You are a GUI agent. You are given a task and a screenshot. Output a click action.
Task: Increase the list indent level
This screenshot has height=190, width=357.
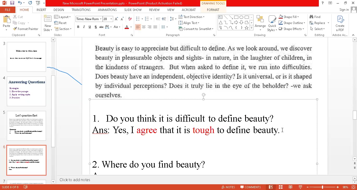[164, 19]
